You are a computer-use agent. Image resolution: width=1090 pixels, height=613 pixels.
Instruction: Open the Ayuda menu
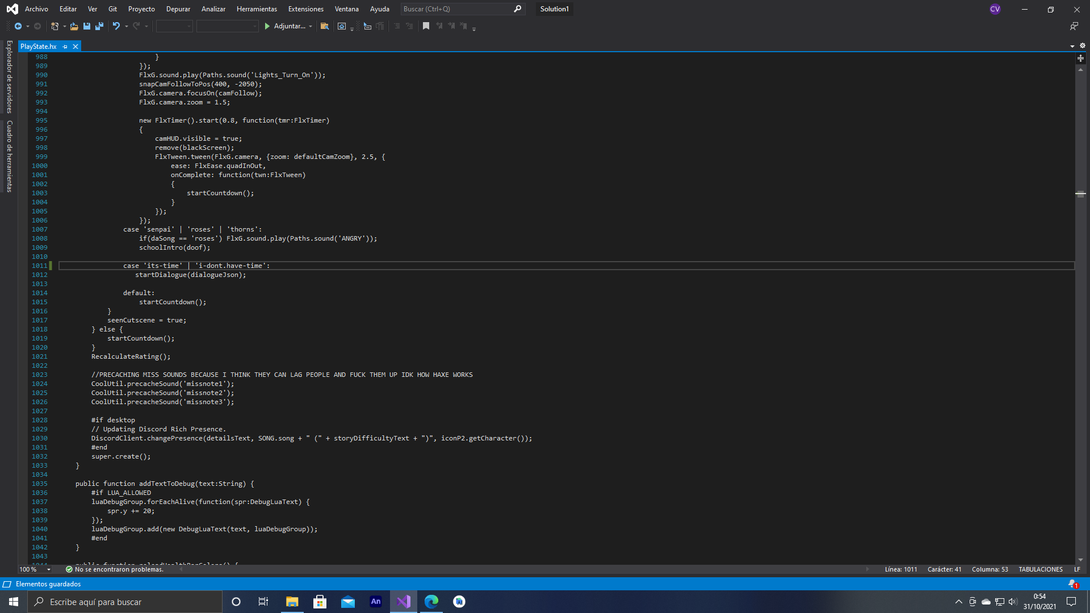380,9
